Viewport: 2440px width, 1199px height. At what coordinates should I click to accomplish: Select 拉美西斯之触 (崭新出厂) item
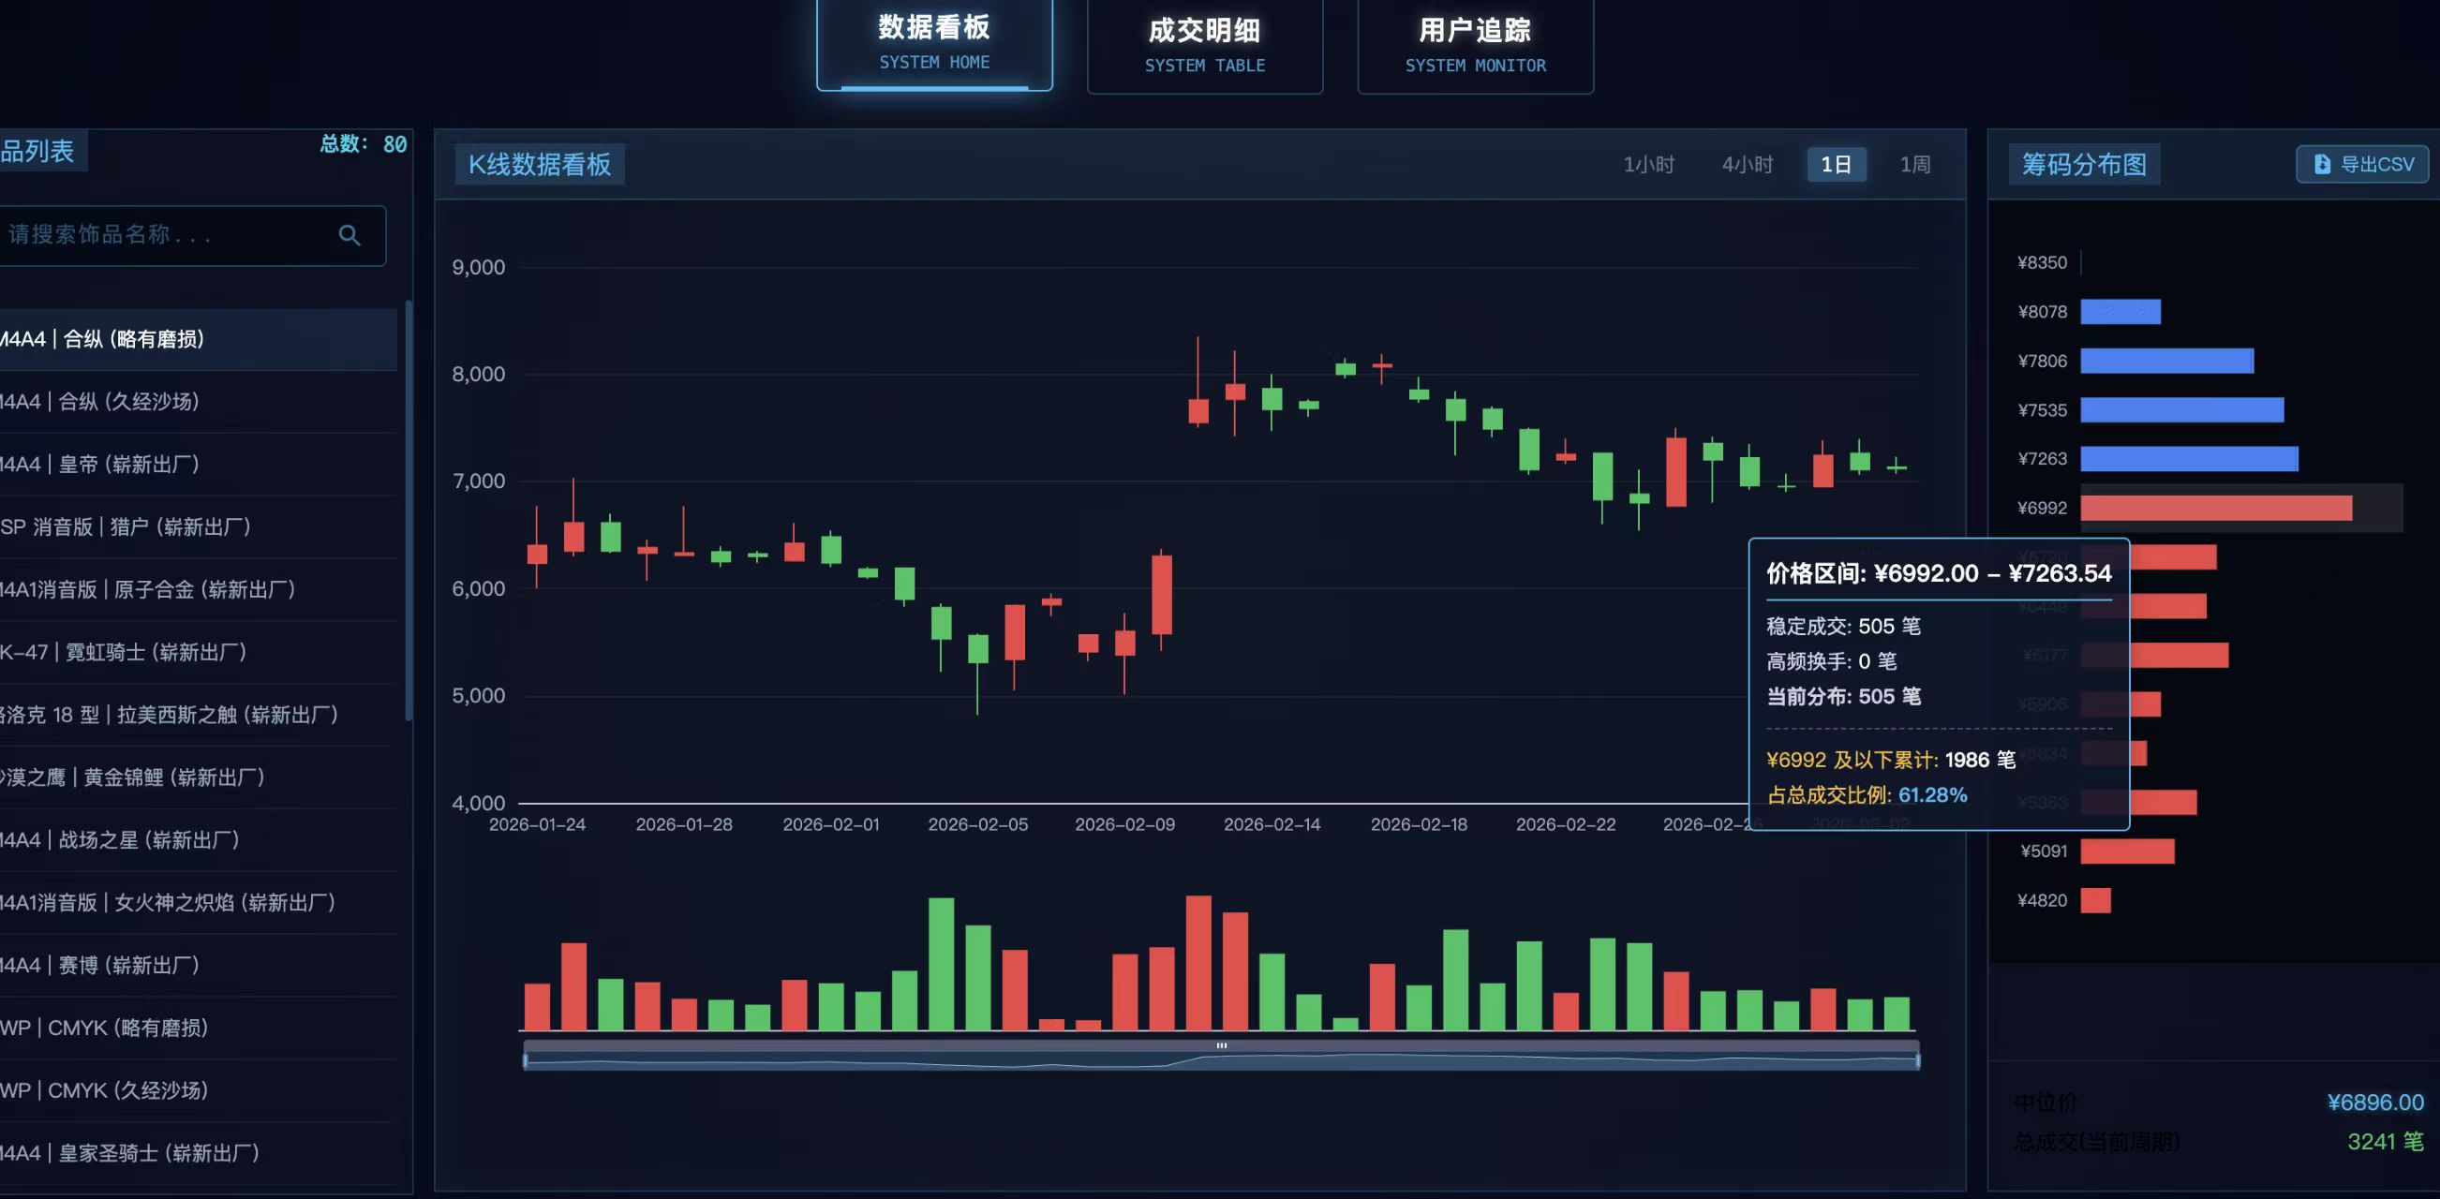coord(198,714)
